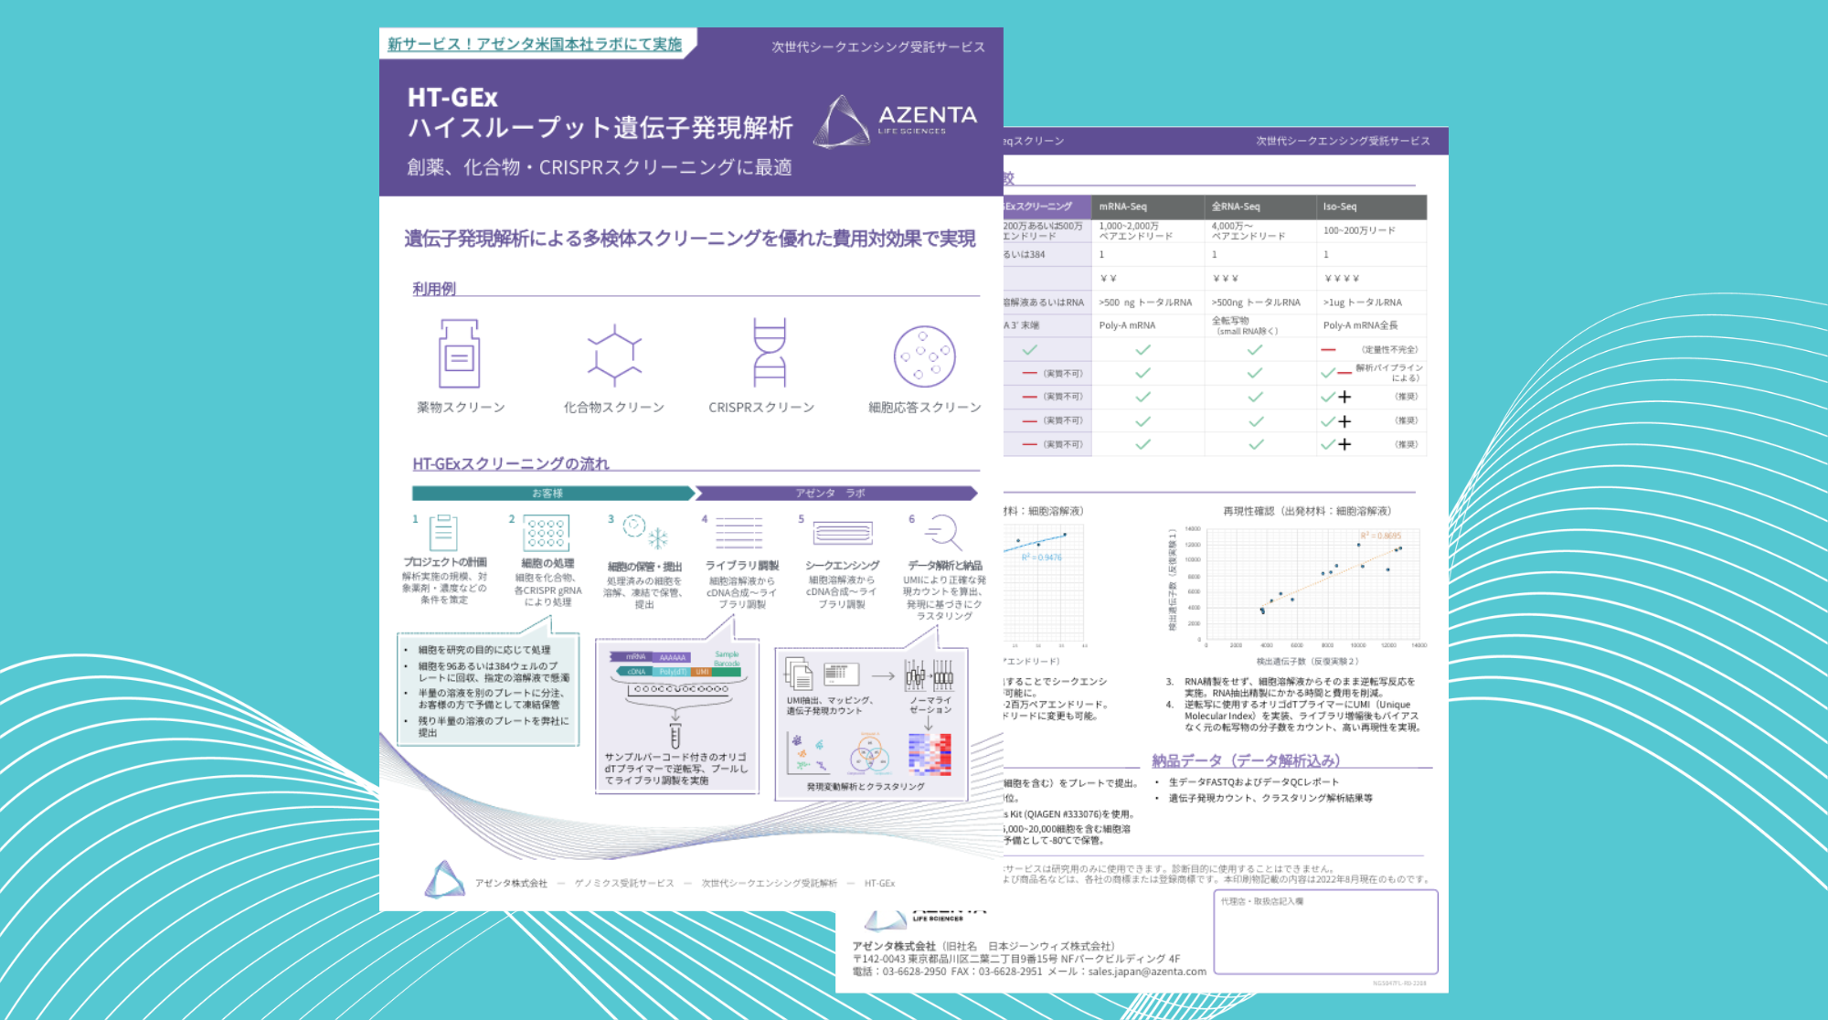
Task: Click the CRISPR screen DNA helix icon
Action: tap(769, 353)
